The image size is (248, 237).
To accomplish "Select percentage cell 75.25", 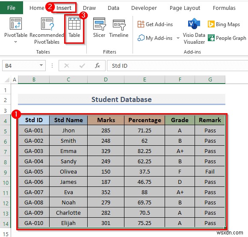I will click(145, 223).
